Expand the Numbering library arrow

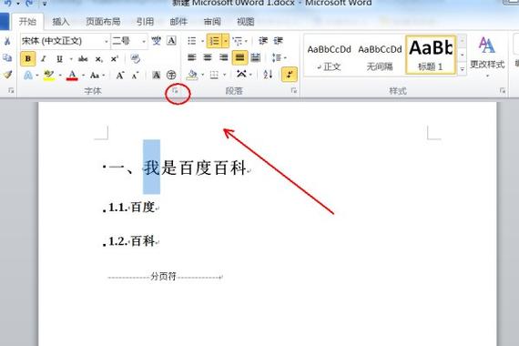tap(226, 41)
